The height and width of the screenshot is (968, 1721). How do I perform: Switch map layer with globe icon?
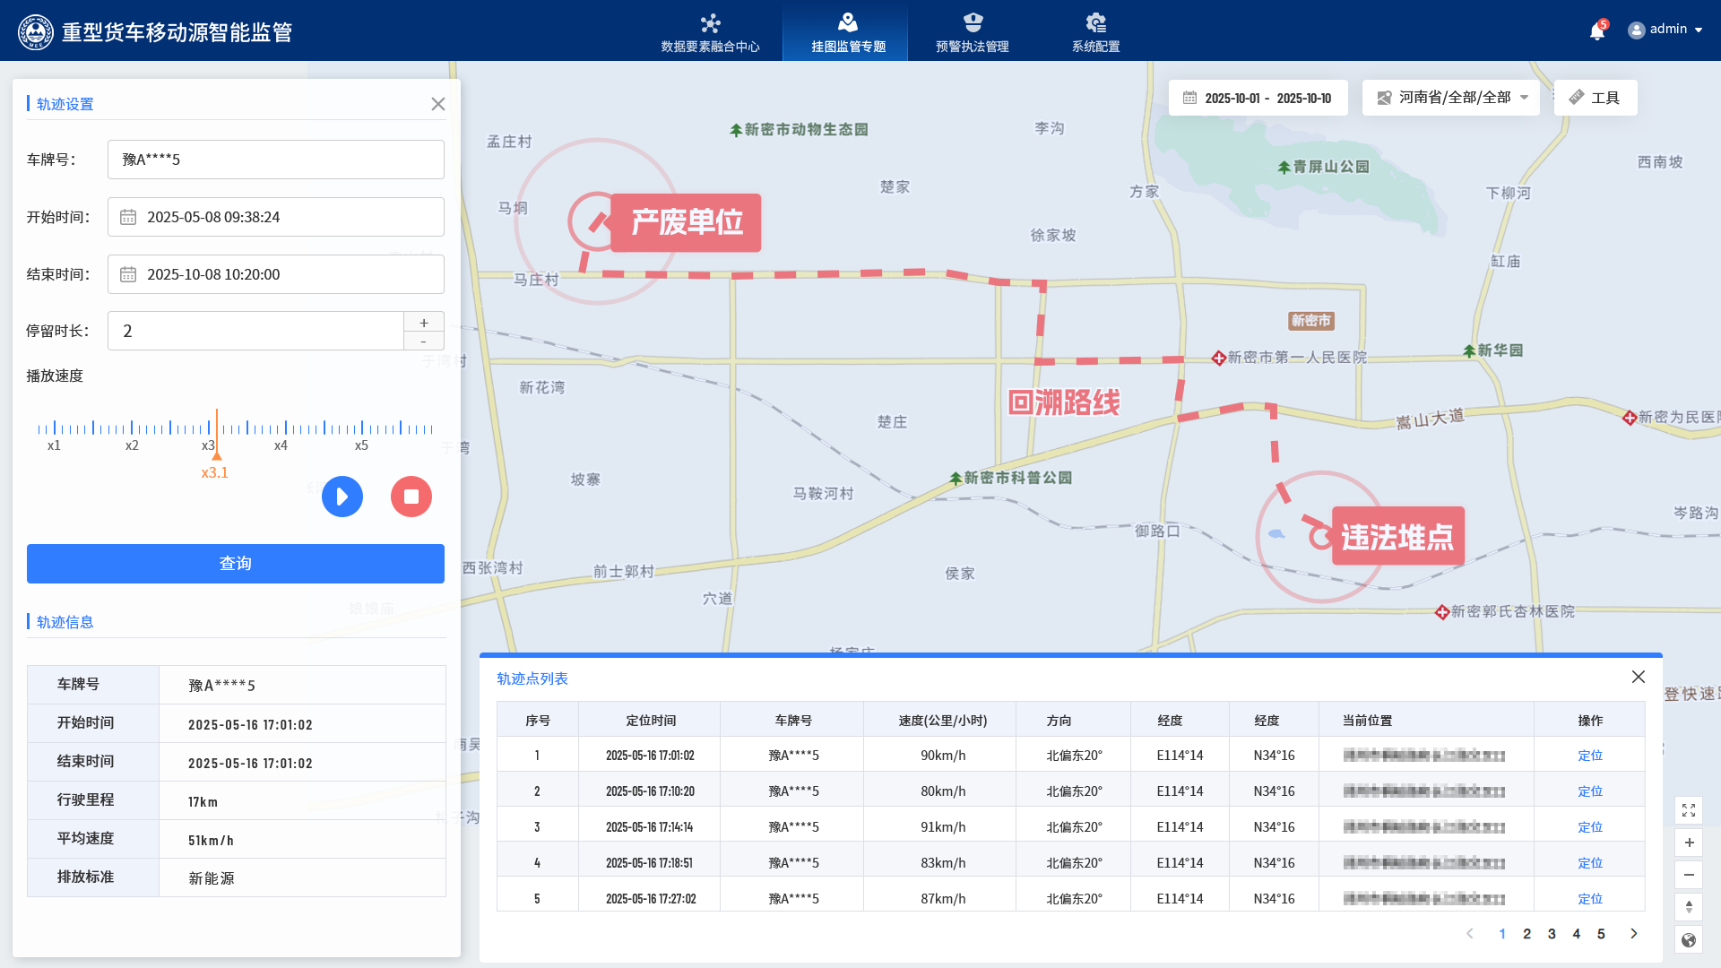coord(1689,940)
